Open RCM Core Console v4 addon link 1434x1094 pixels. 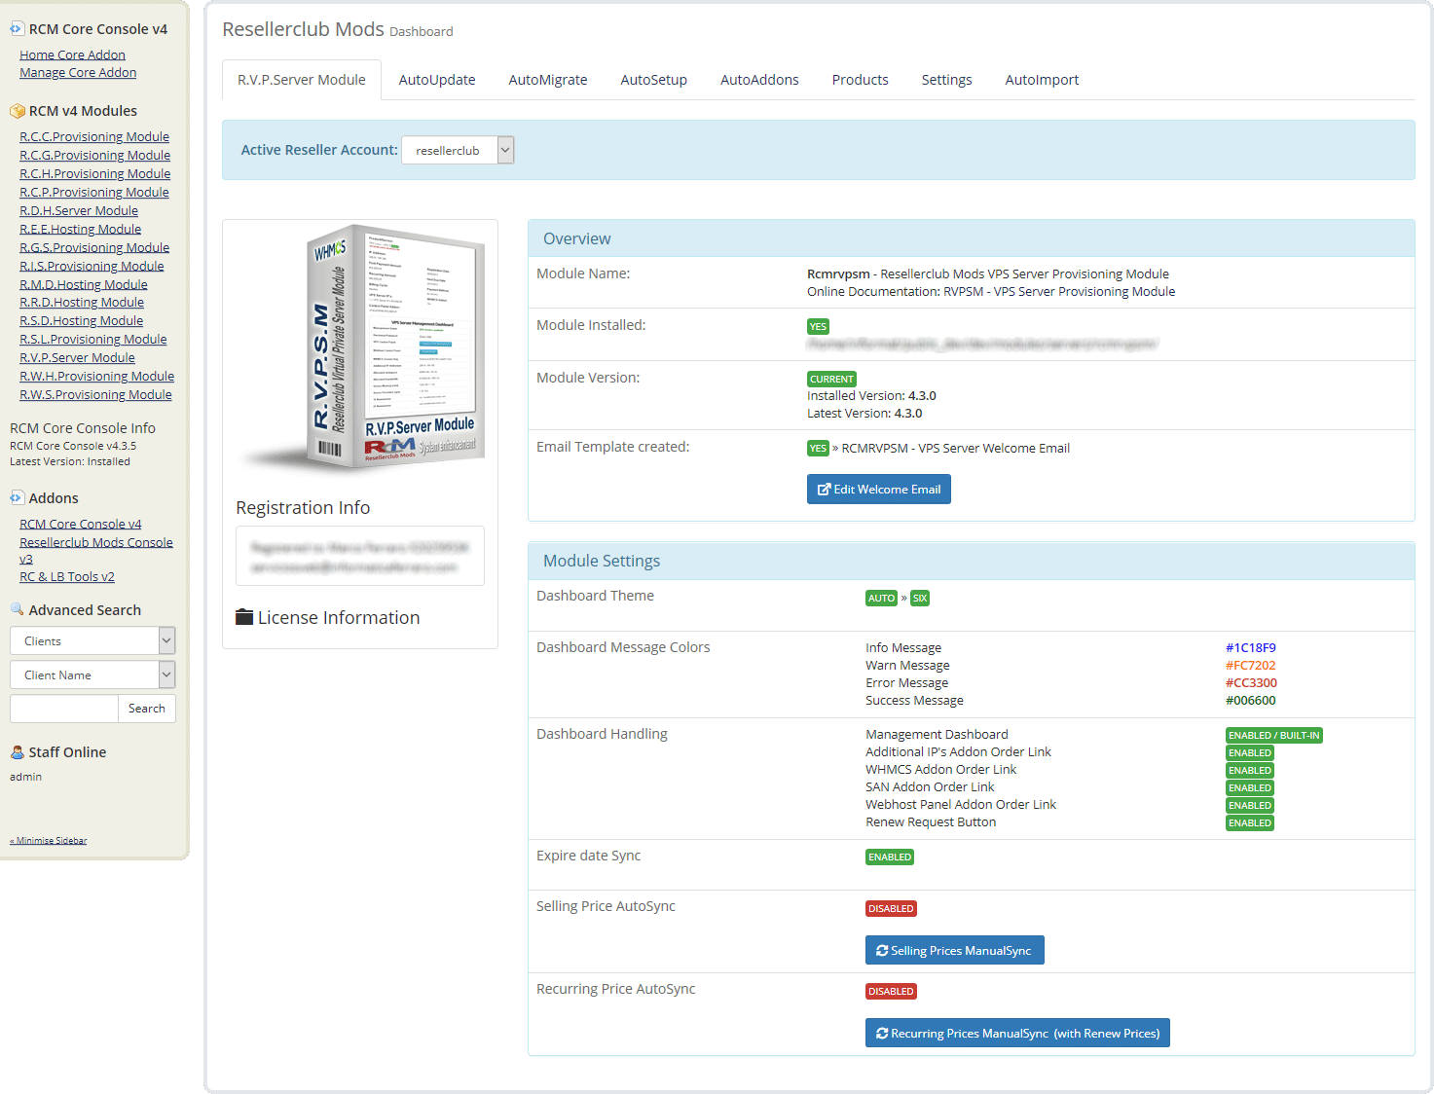point(80,524)
